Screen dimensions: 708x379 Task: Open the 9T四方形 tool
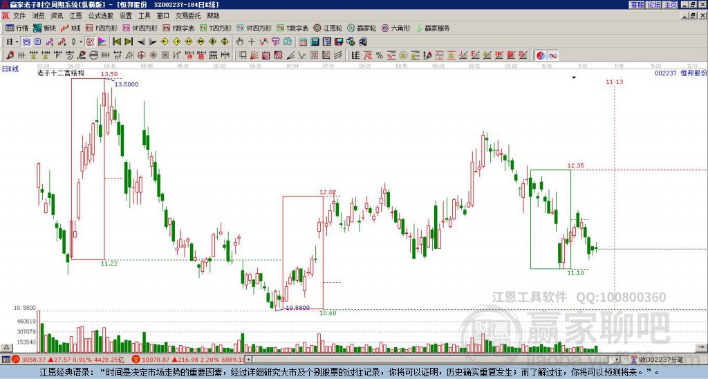pos(254,28)
